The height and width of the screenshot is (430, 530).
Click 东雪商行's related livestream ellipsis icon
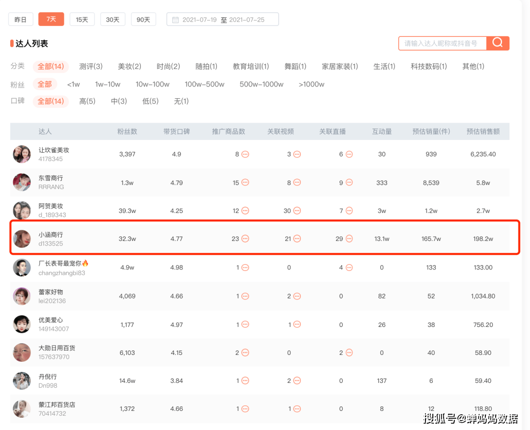(350, 182)
